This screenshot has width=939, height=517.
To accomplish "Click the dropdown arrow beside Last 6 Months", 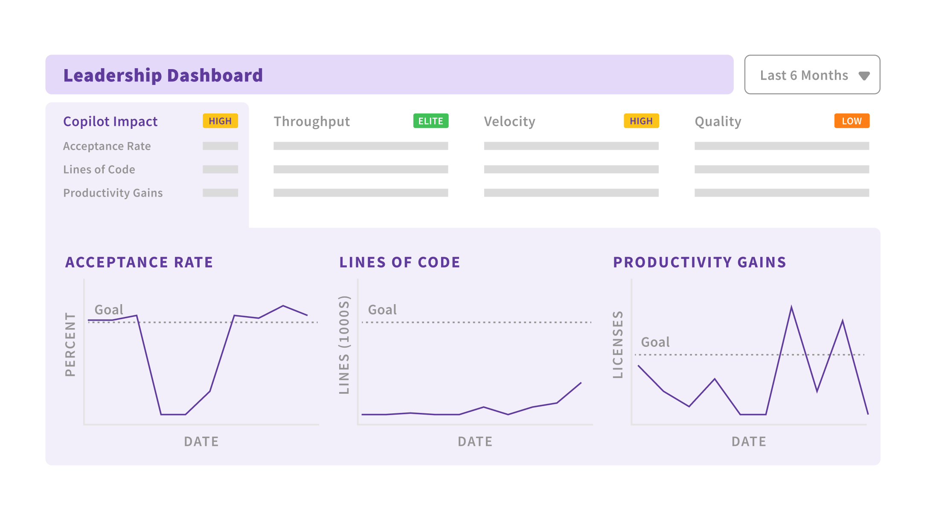I will (864, 76).
